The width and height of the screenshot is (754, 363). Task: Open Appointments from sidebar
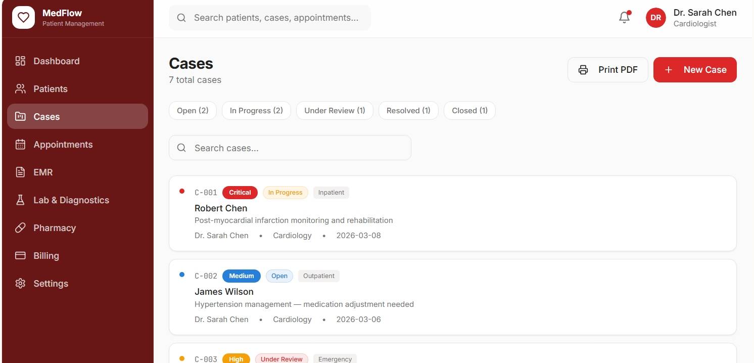coord(77,145)
